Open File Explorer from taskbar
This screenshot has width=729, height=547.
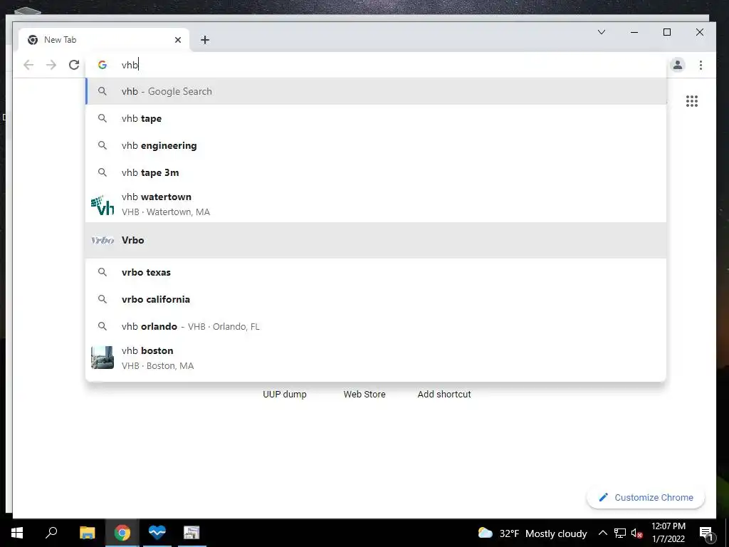tap(87, 533)
